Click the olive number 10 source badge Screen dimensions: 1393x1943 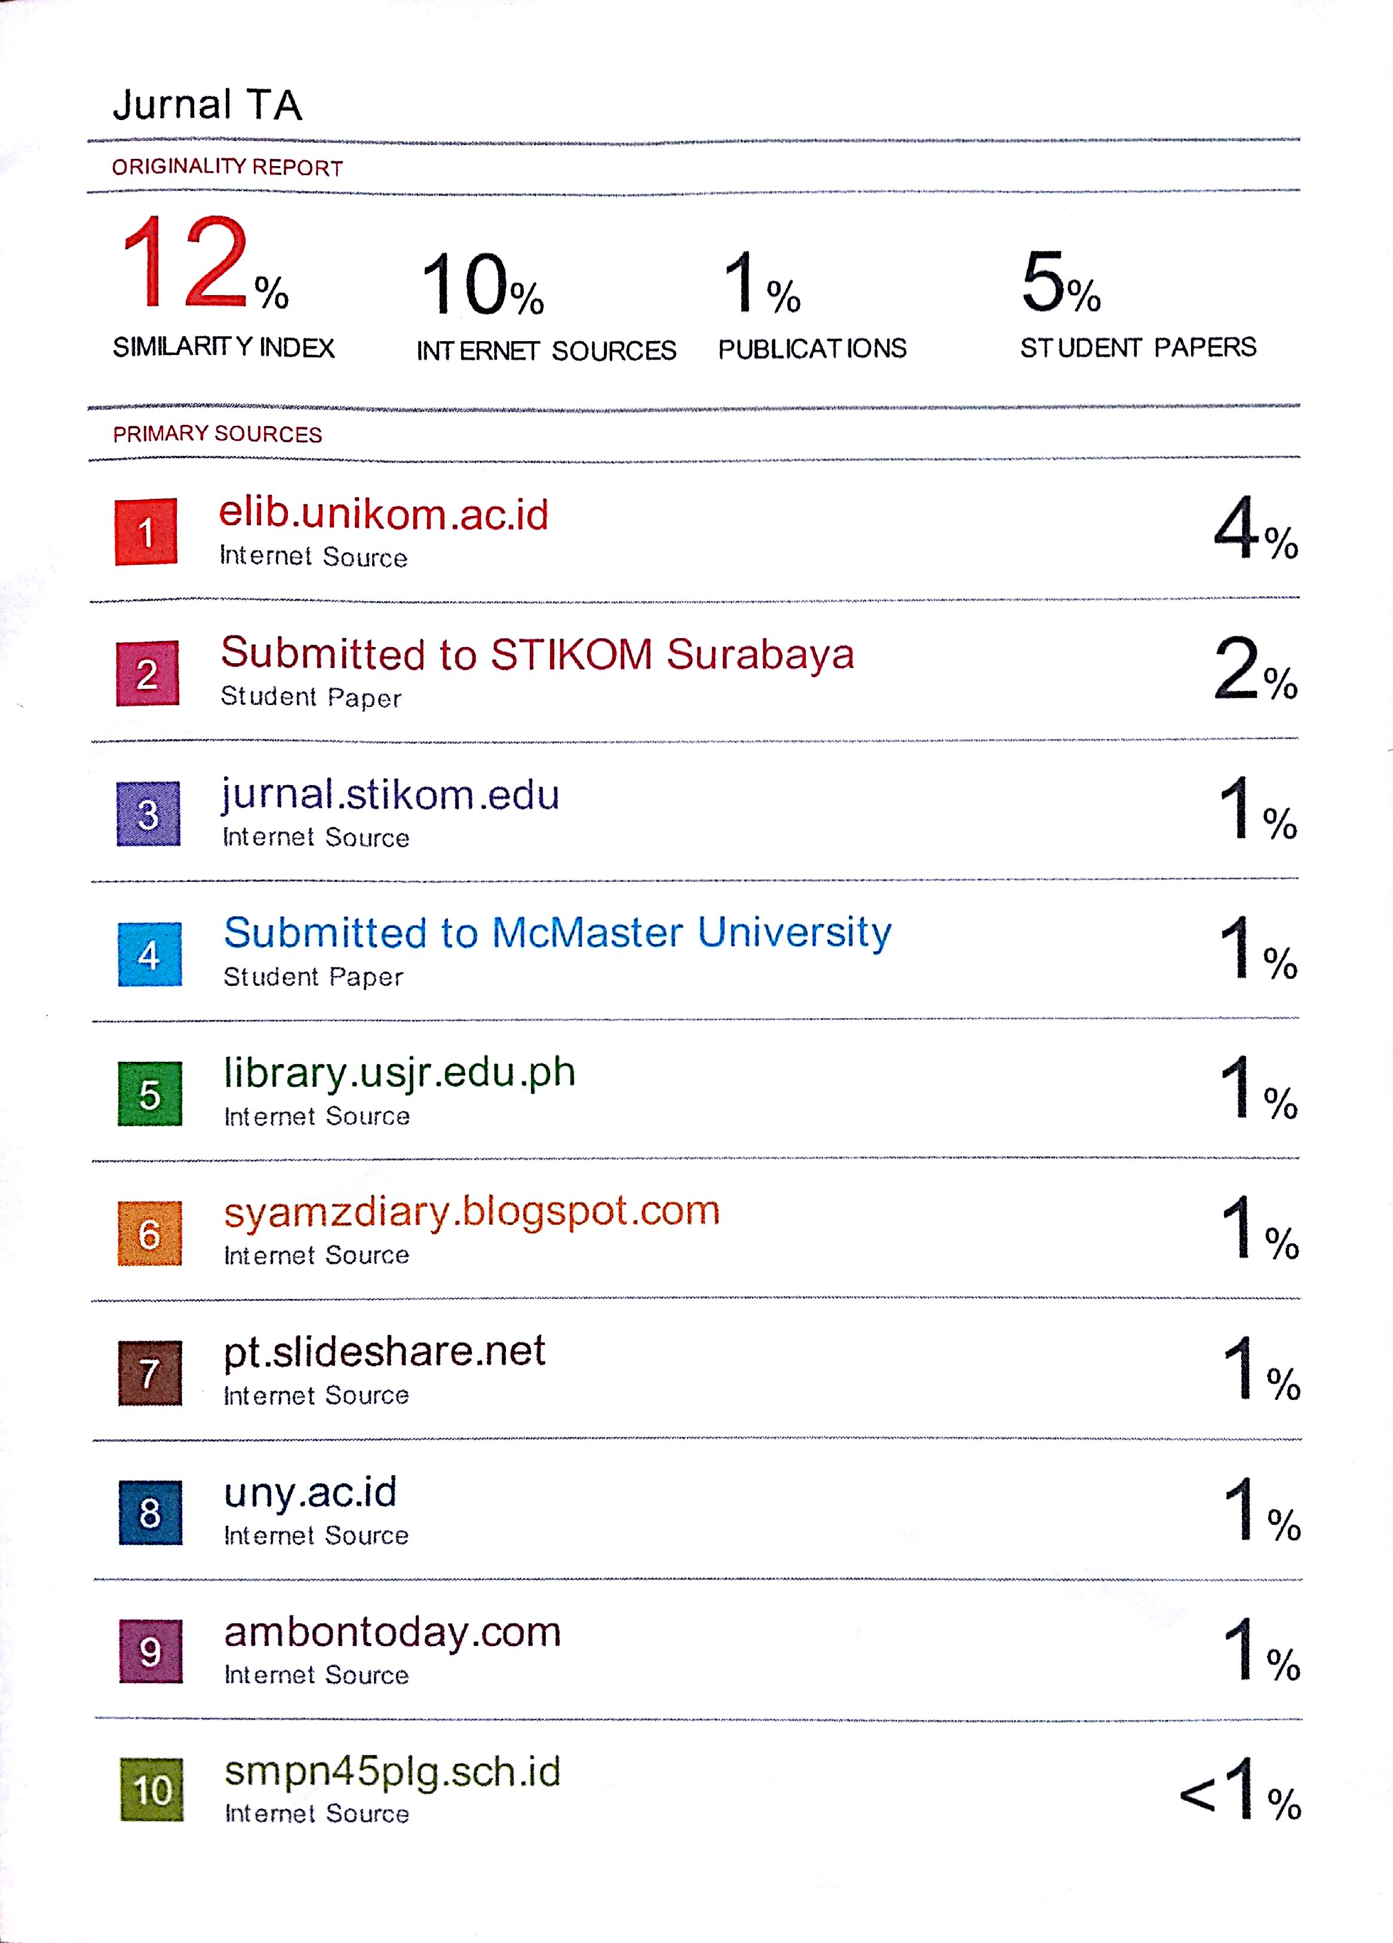[x=152, y=1791]
